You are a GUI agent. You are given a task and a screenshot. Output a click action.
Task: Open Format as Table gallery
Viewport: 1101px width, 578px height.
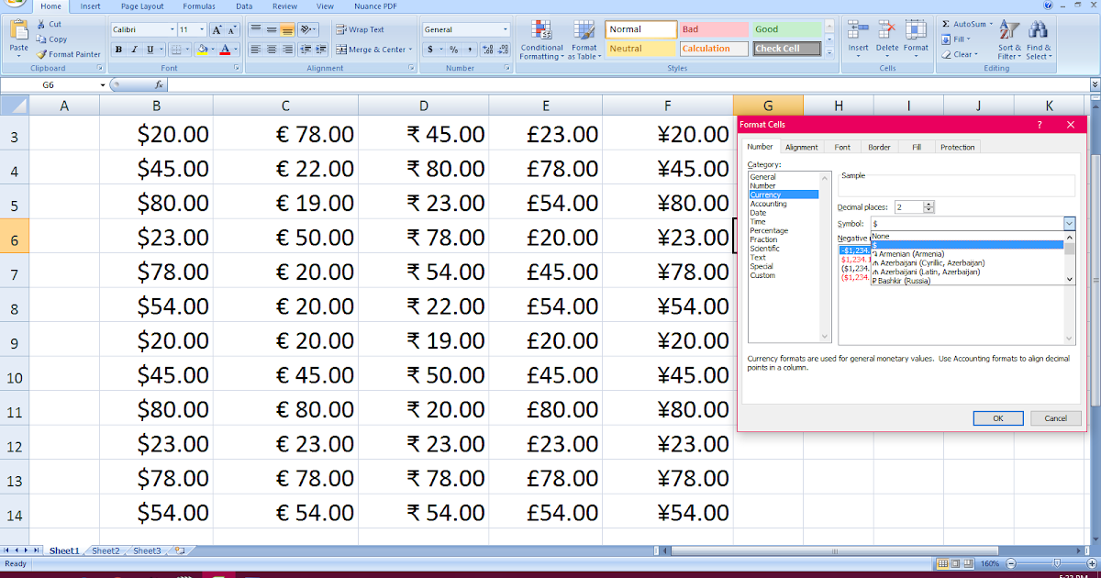tap(584, 39)
